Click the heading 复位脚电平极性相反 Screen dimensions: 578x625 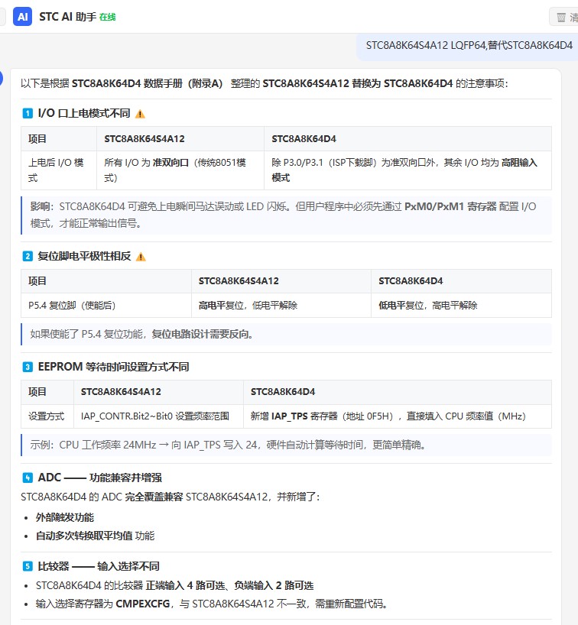point(84,256)
